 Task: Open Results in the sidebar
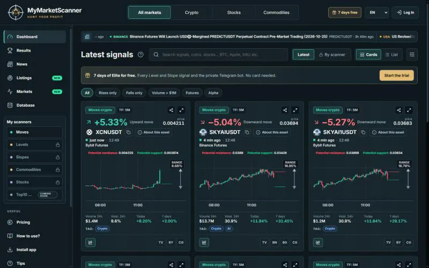pos(35,50)
